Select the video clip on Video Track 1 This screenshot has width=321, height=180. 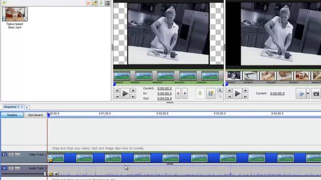(184, 158)
